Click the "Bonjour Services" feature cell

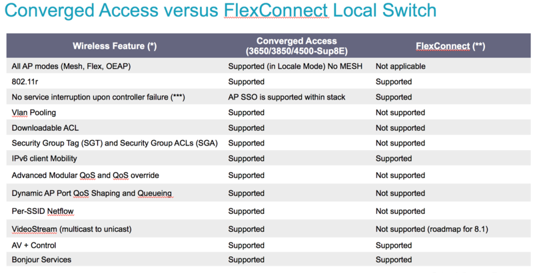click(x=41, y=260)
